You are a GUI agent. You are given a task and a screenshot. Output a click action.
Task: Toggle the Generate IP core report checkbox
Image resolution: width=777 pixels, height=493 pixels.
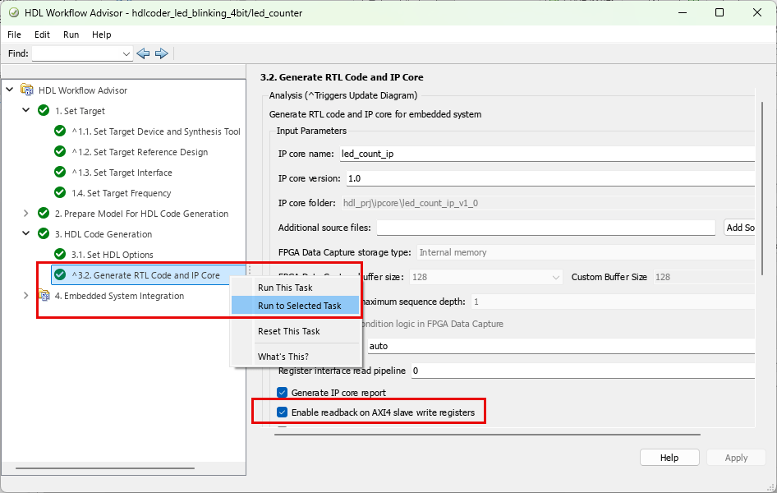[283, 393]
